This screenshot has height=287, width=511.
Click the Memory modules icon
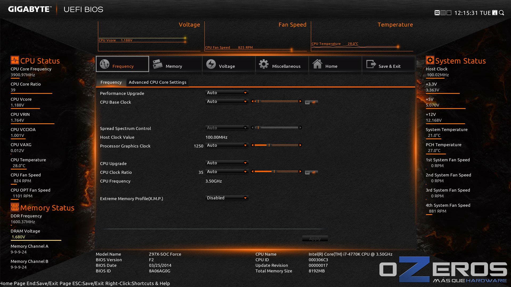point(158,64)
